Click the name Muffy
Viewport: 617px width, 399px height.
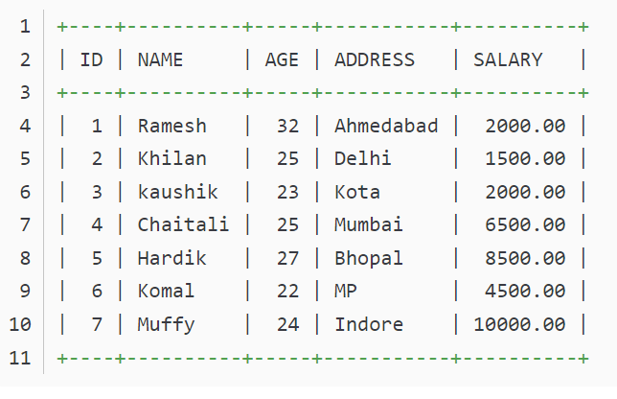(x=166, y=324)
